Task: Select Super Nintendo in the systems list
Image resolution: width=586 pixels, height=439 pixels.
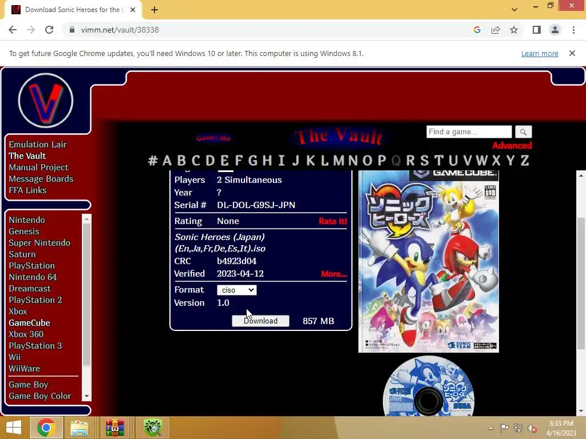Action: 39,243
